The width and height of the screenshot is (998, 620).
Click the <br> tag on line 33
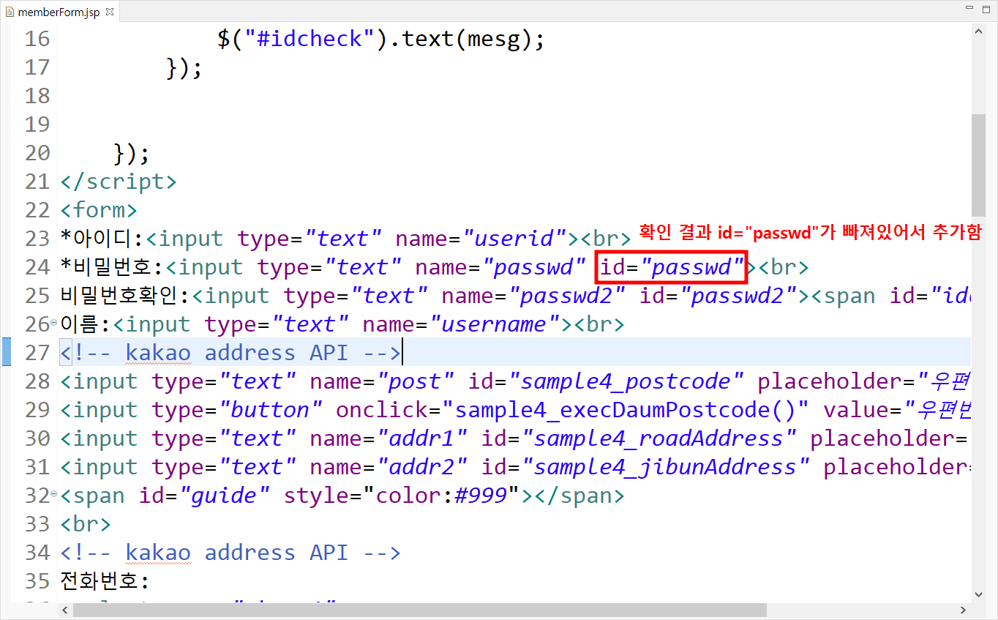(86, 524)
